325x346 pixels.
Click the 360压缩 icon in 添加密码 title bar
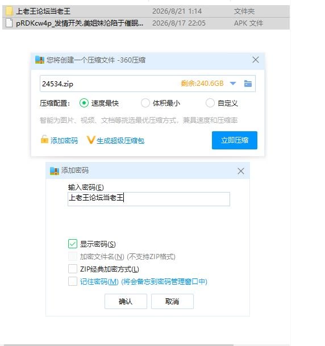55,171
